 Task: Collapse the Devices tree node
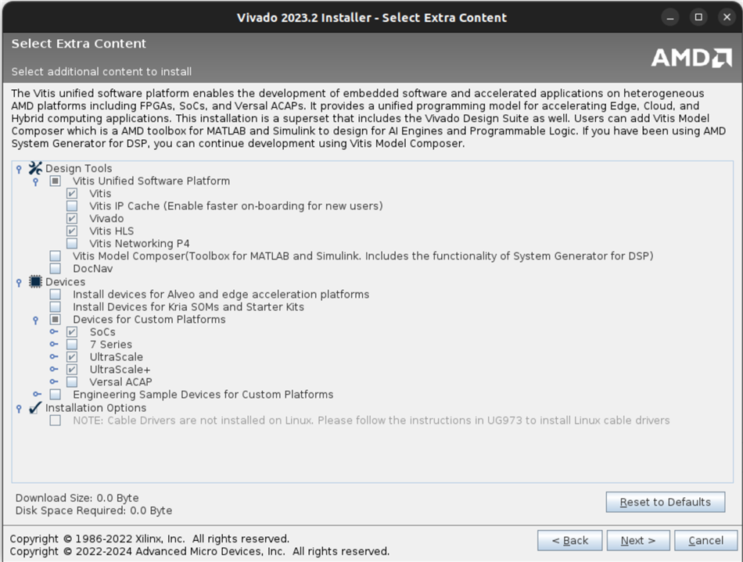[19, 282]
